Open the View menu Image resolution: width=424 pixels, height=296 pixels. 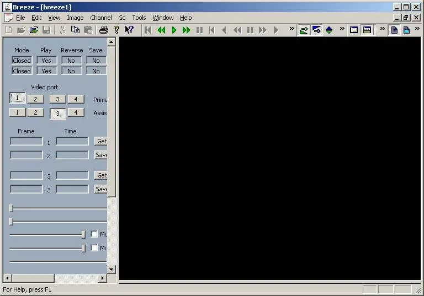tap(54, 18)
